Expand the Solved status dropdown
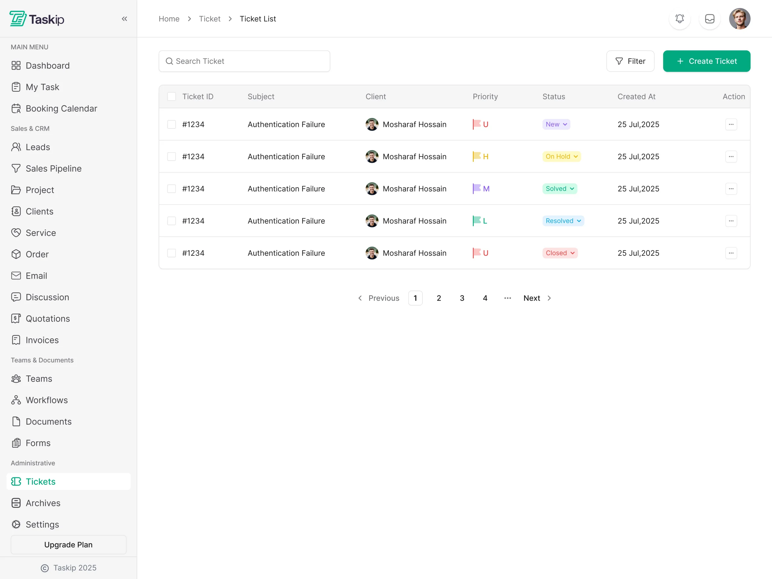The image size is (772, 579). click(559, 189)
